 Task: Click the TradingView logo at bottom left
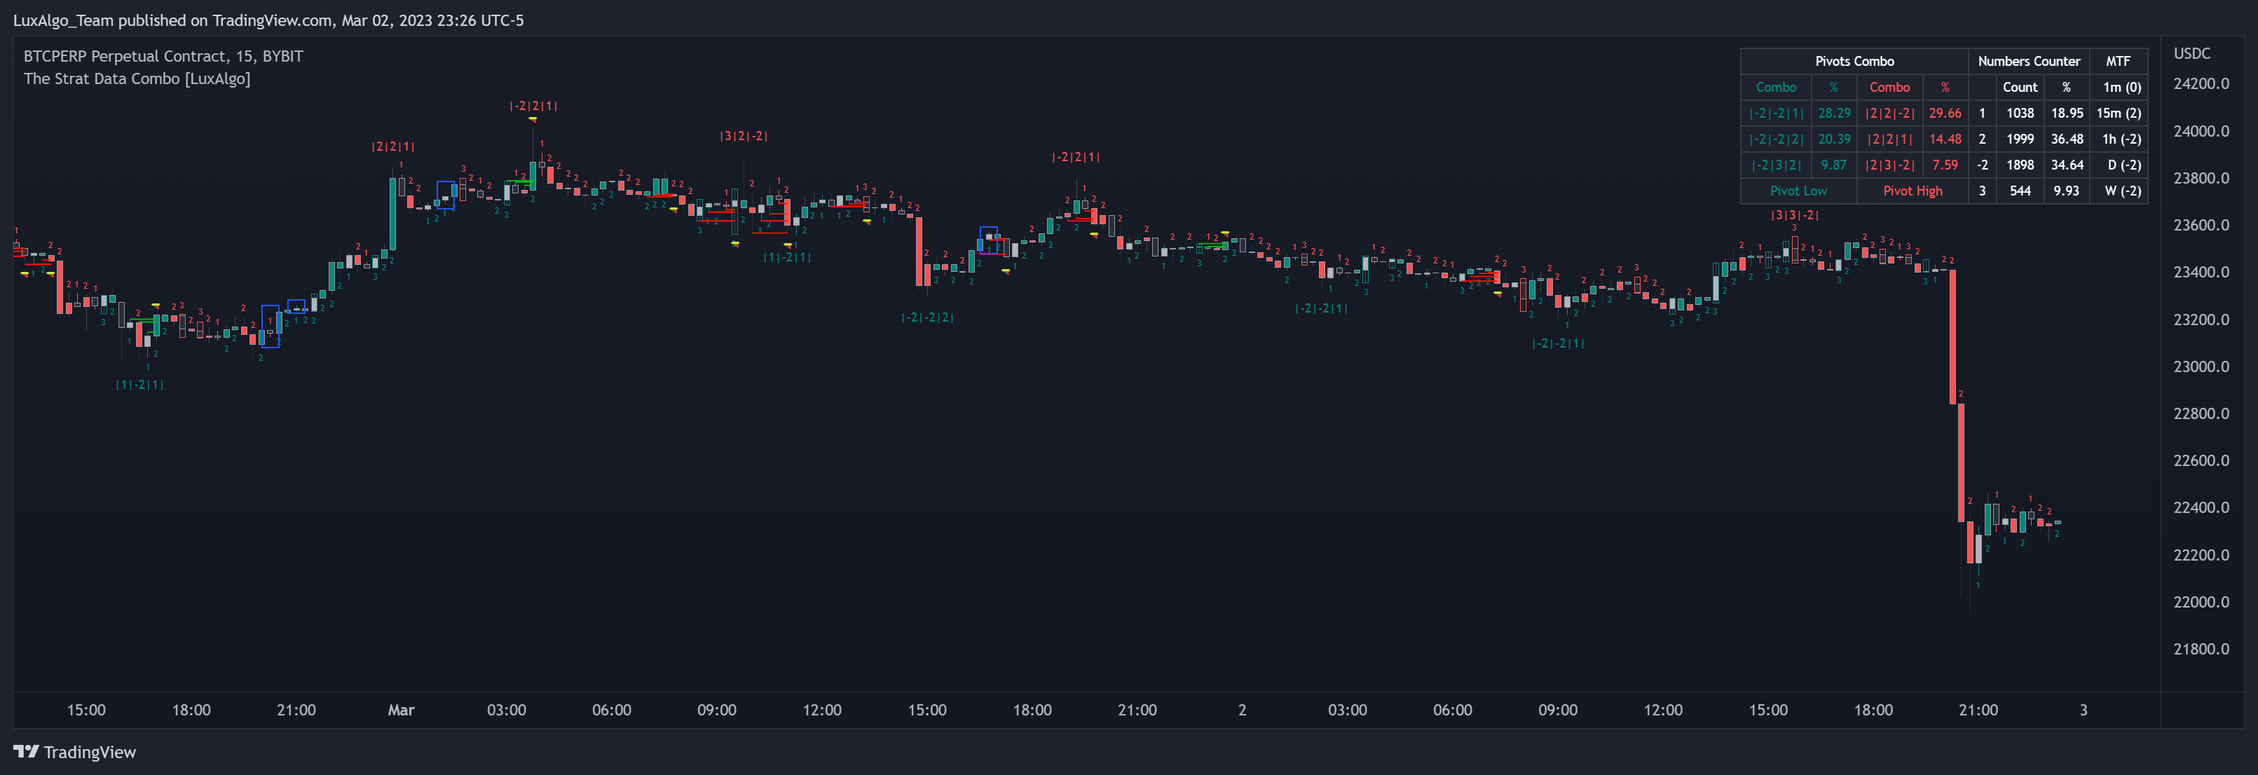click(x=74, y=752)
